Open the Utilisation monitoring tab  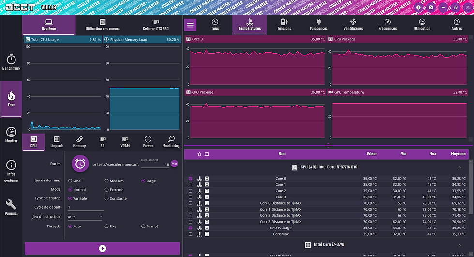pos(422,25)
